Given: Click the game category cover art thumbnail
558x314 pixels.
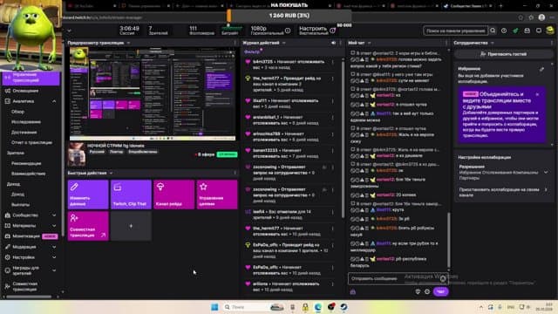Looking at the screenshot, I should 77,154.
